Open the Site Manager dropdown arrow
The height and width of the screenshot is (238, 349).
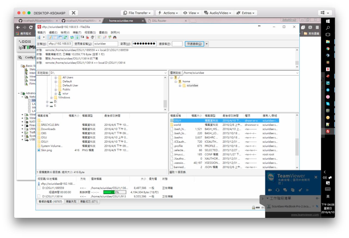point(44,37)
